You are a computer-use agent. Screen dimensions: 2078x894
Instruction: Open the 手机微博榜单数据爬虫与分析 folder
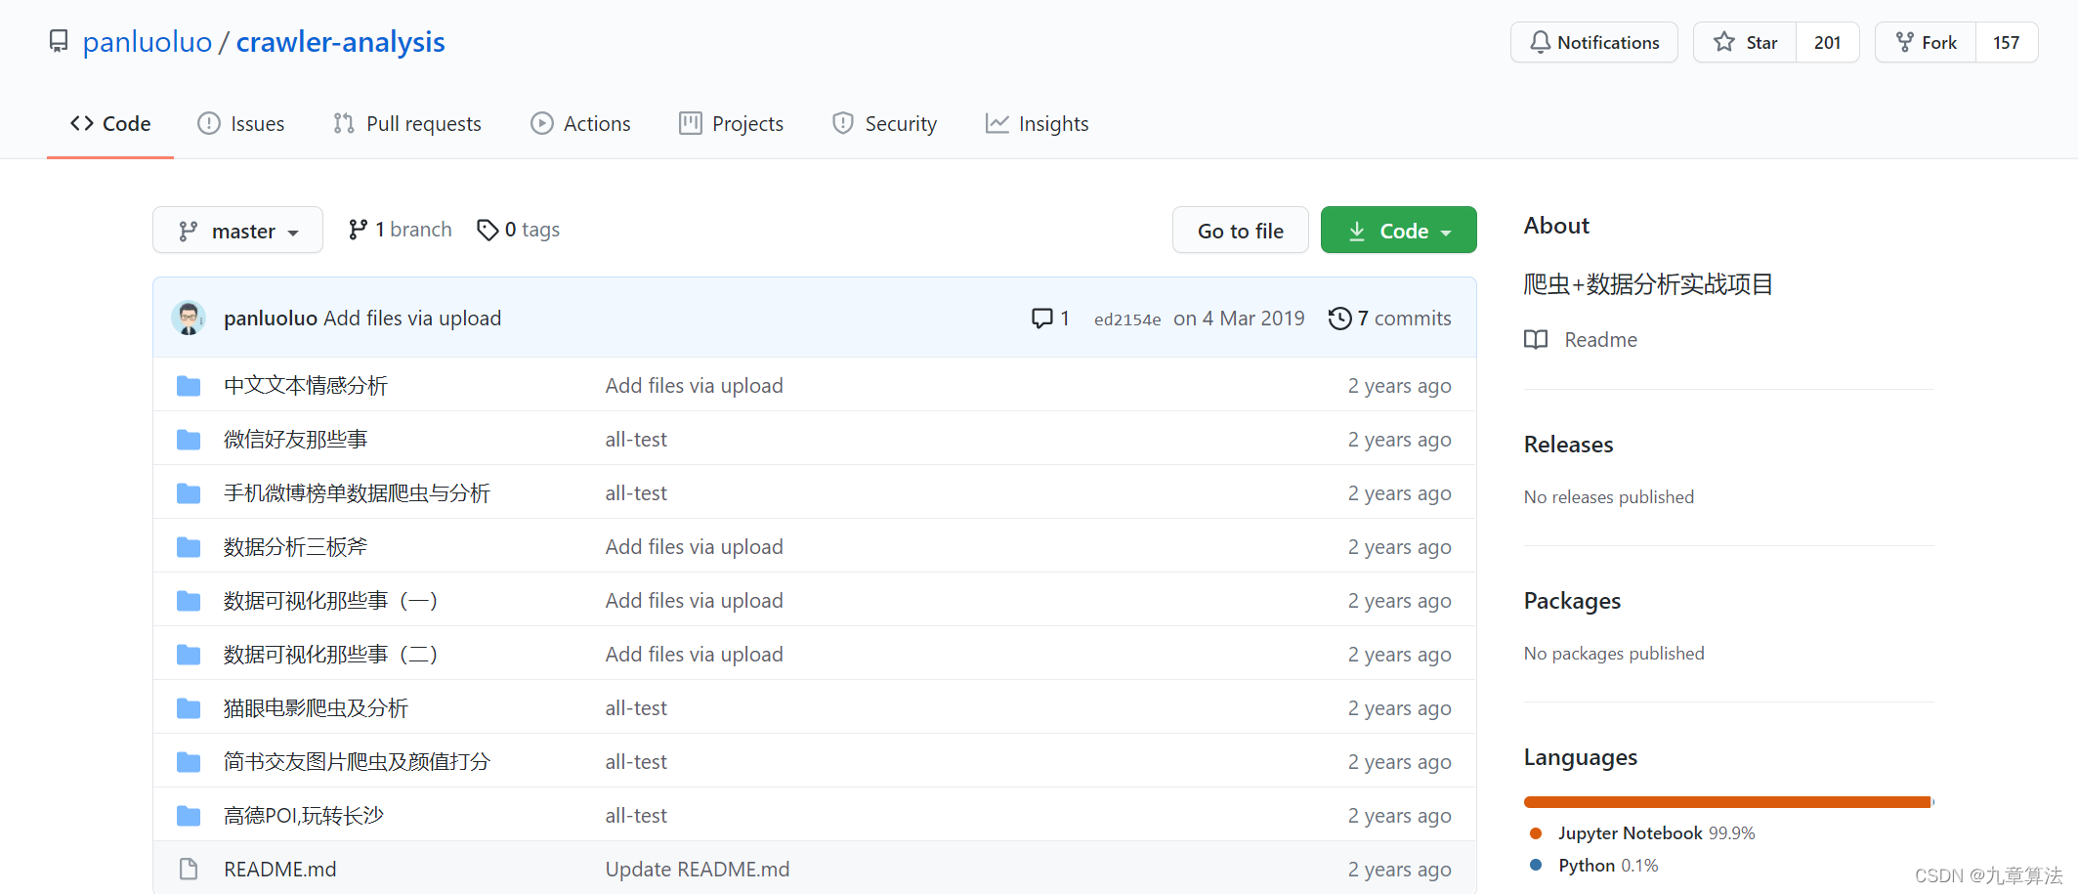pyautogui.click(x=358, y=493)
